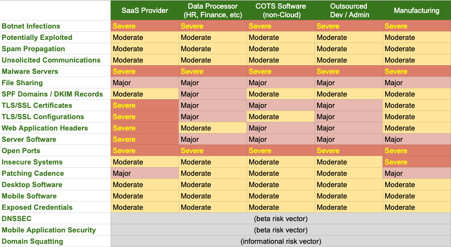
Task: Click Severe cell for SaaS Server Software
Action: (x=145, y=139)
